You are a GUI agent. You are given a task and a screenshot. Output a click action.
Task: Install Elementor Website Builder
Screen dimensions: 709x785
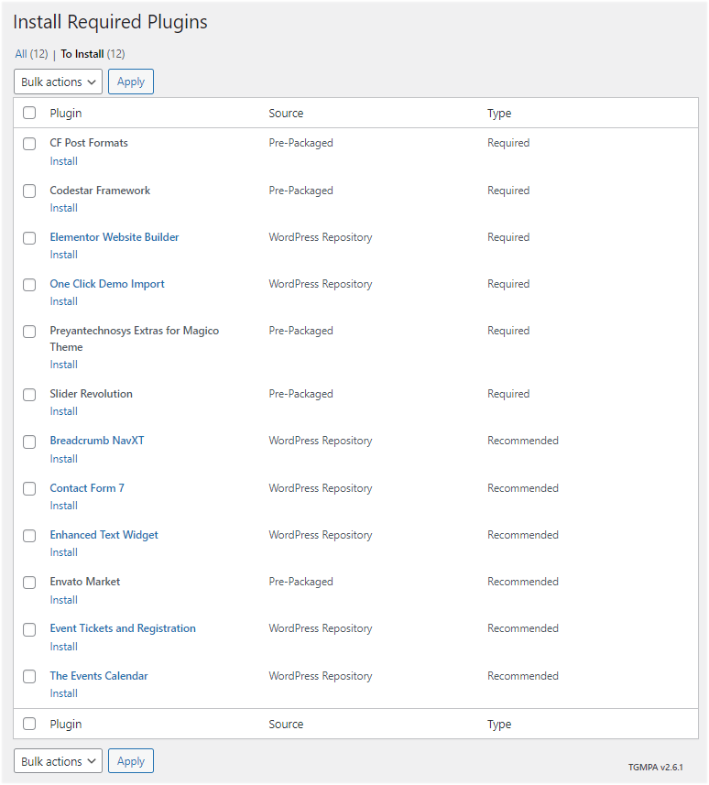click(63, 255)
